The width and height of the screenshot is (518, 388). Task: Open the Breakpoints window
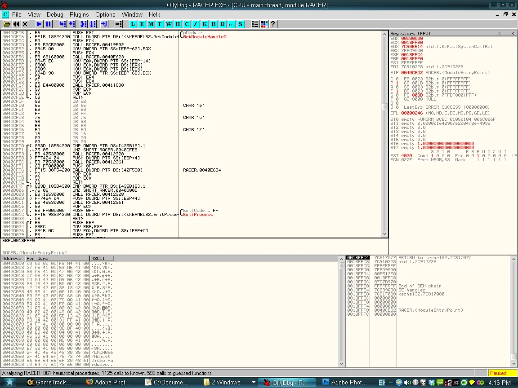[214, 24]
